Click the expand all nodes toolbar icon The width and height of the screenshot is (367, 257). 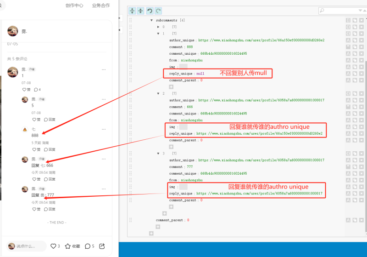point(133,11)
